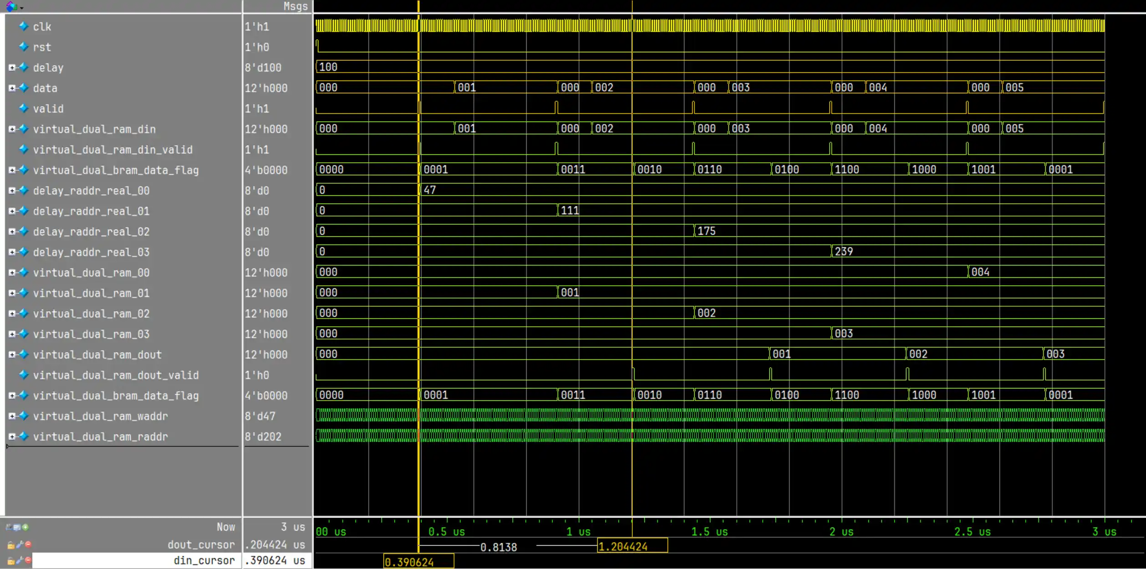Image resolution: width=1146 pixels, height=569 pixels.
Task: Click the edit grid and timeline icon
Action: click(17, 527)
